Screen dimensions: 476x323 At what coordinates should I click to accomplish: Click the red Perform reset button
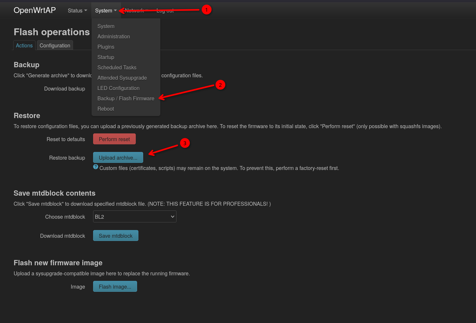(114, 139)
